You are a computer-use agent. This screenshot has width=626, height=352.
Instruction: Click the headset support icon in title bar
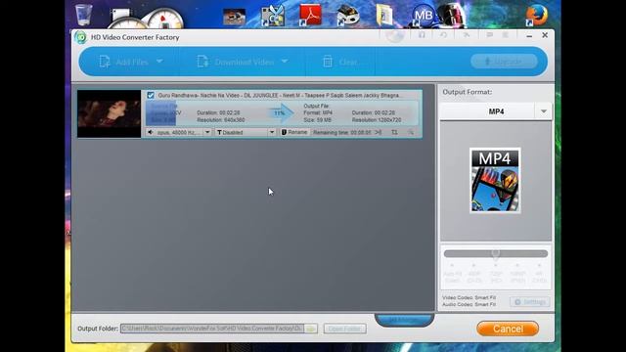422,35
